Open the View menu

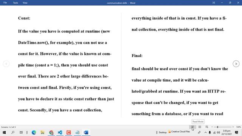click(25, 3)
